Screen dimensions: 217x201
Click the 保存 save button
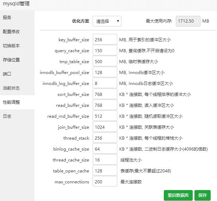pyautogui.click(x=202, y=195)
